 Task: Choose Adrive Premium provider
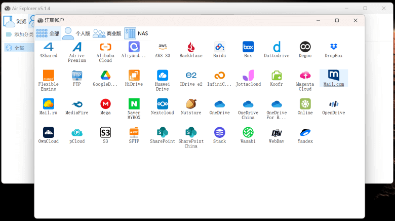[77, 47]
